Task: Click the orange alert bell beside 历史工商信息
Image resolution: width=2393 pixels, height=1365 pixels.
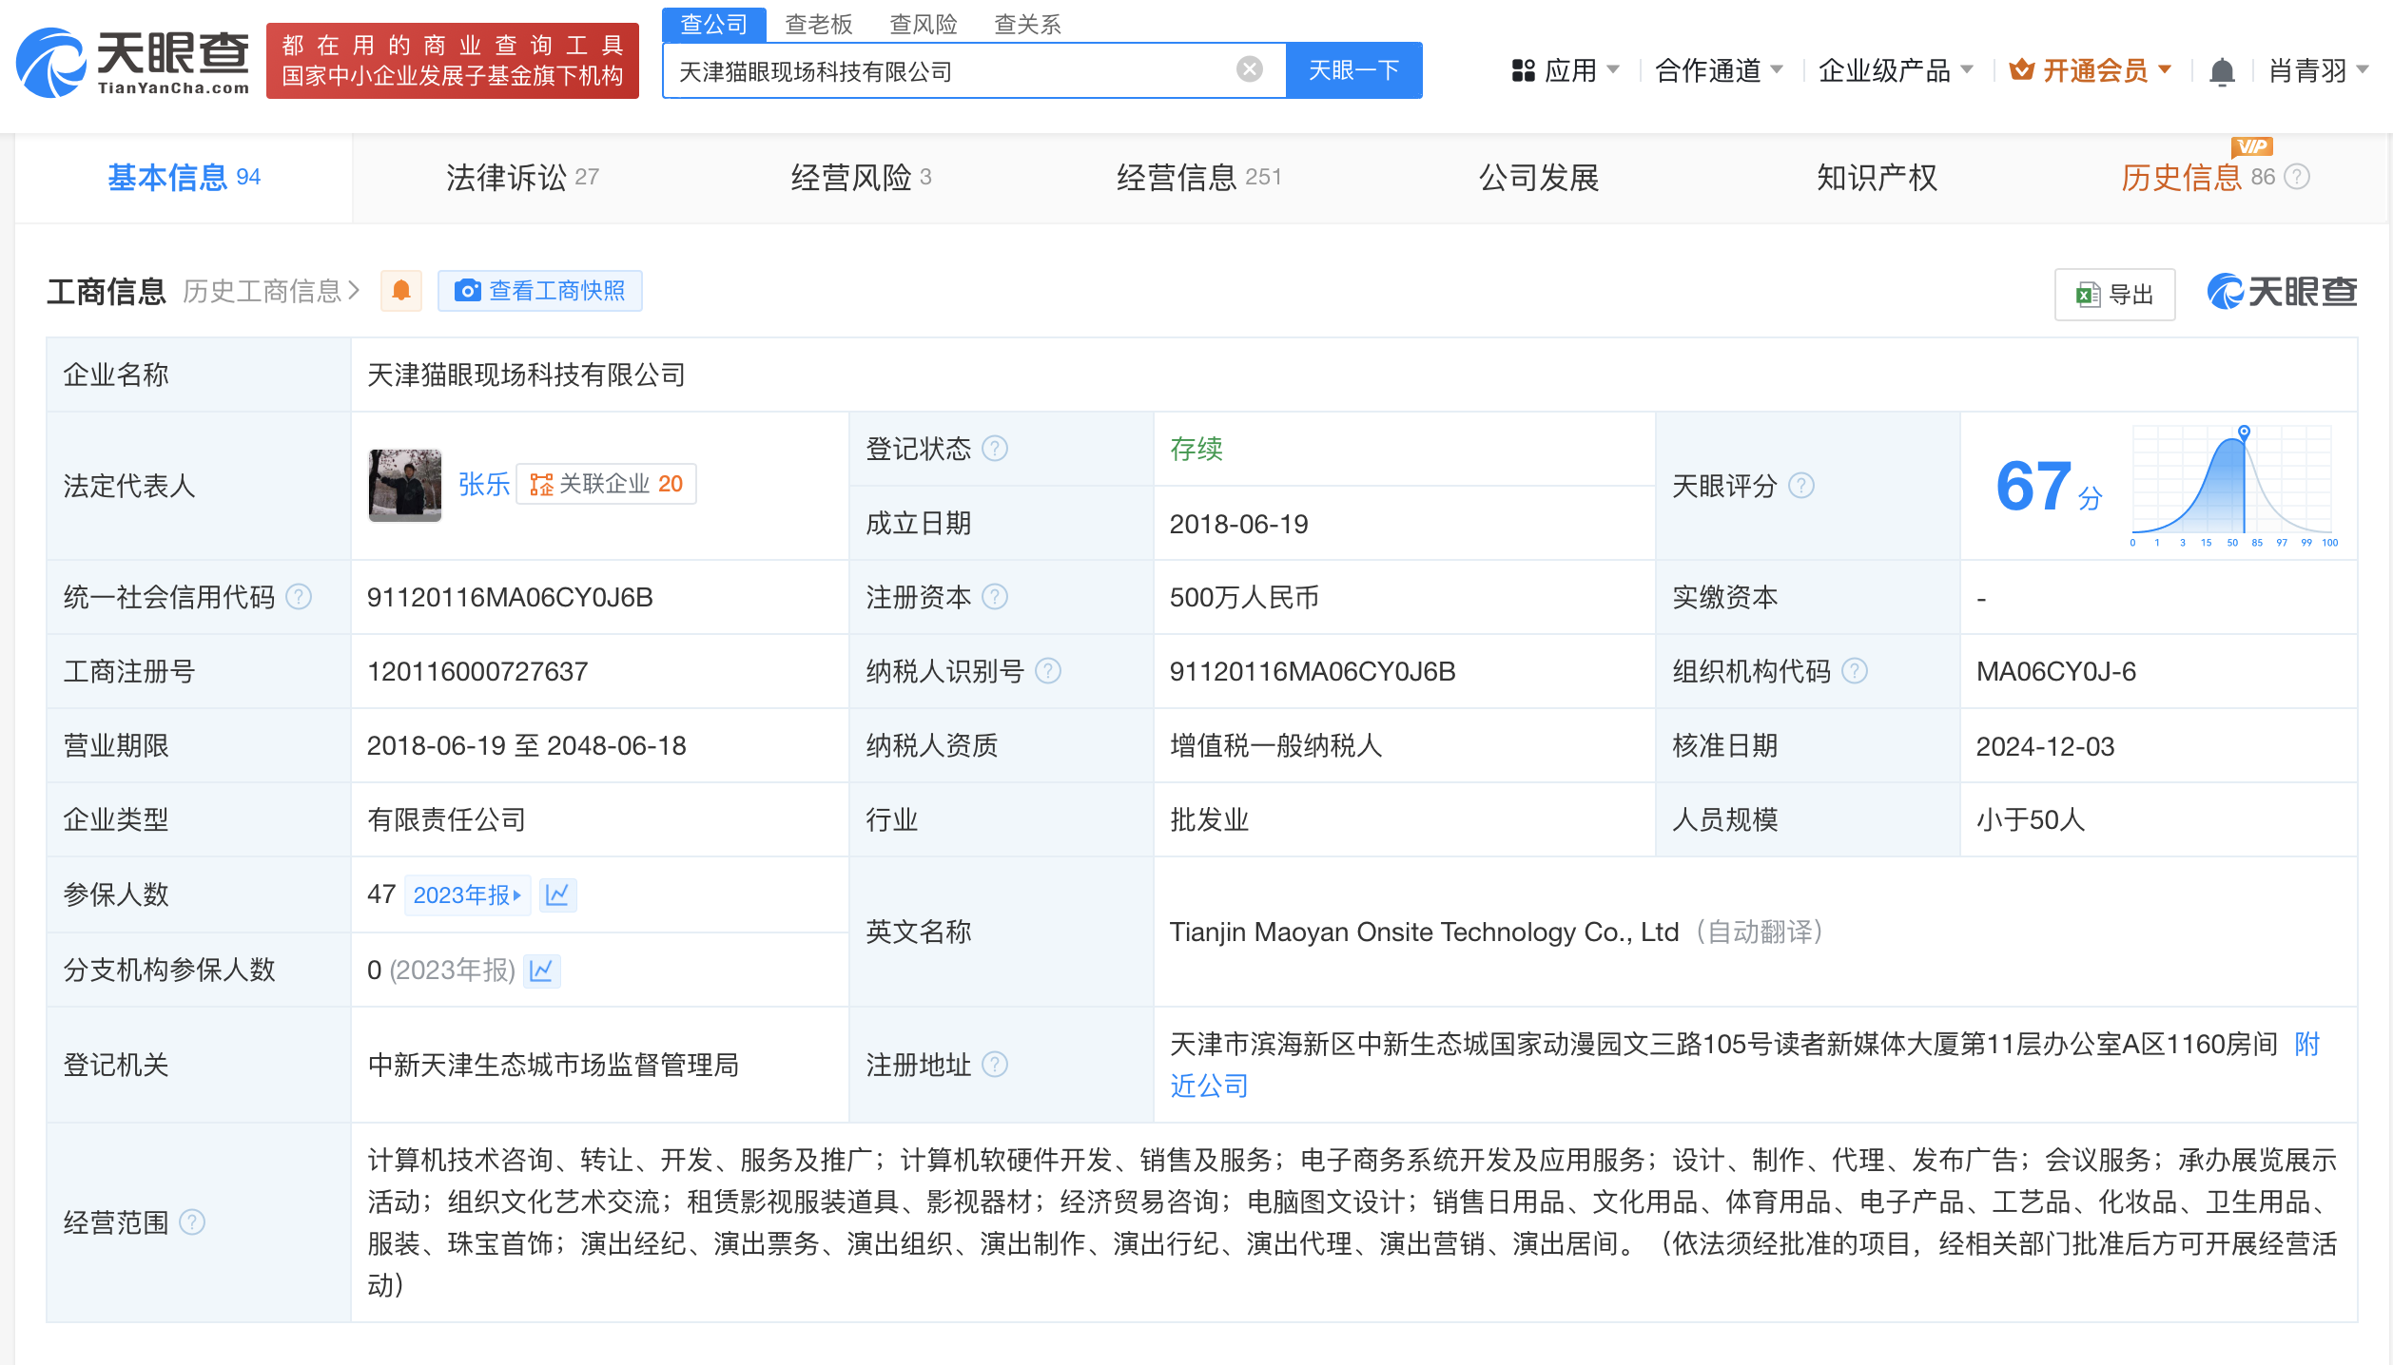Action: pos(401,291)
